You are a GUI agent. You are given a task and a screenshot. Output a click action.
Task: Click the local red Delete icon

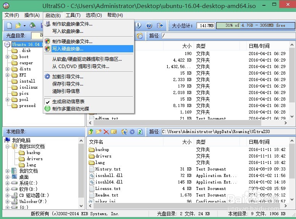click(x=106, y=131)
